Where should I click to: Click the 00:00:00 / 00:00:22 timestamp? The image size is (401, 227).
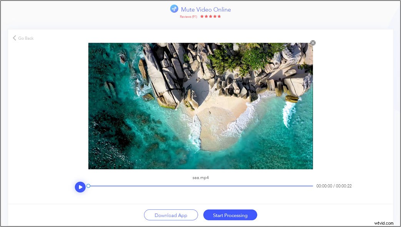point(335,186)
